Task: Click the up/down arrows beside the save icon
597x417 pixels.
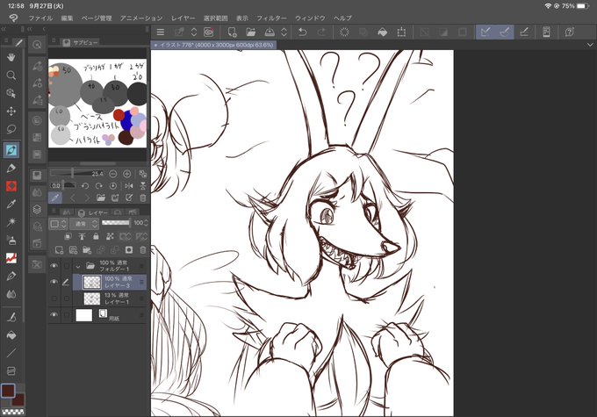Action: tap(284, 32)
